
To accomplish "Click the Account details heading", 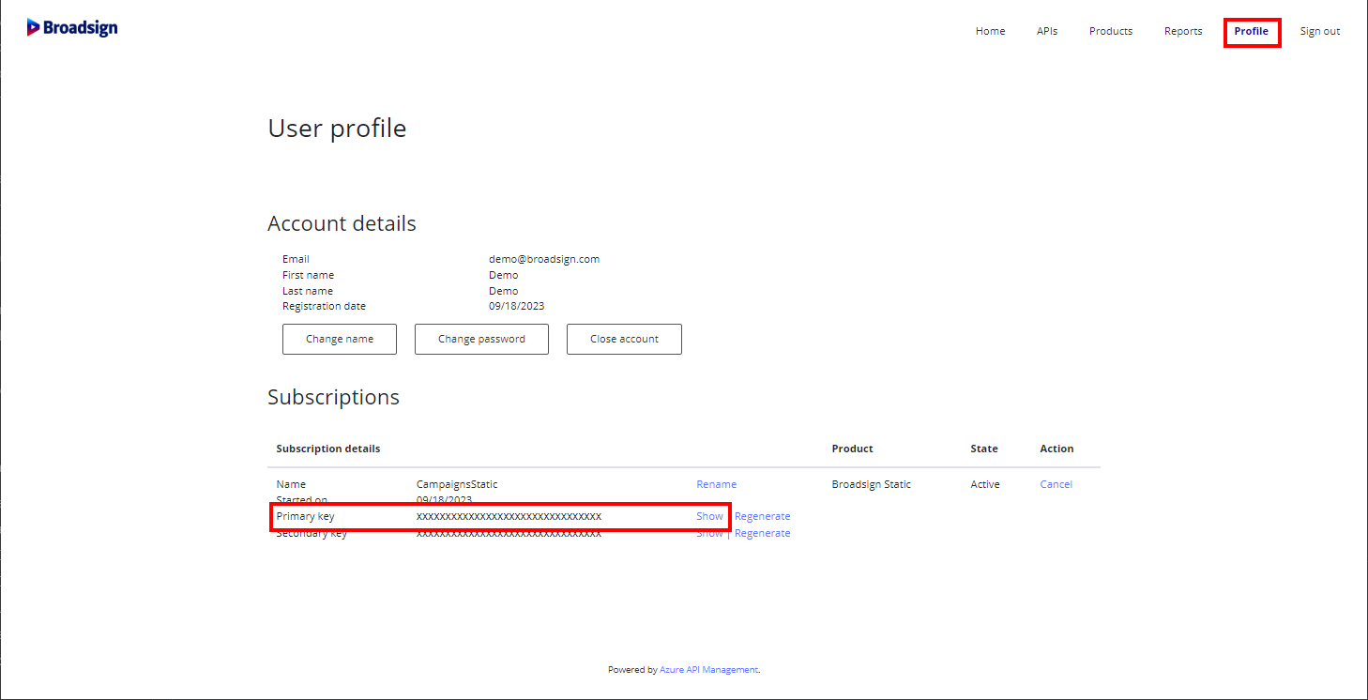I will pos(342,223).
